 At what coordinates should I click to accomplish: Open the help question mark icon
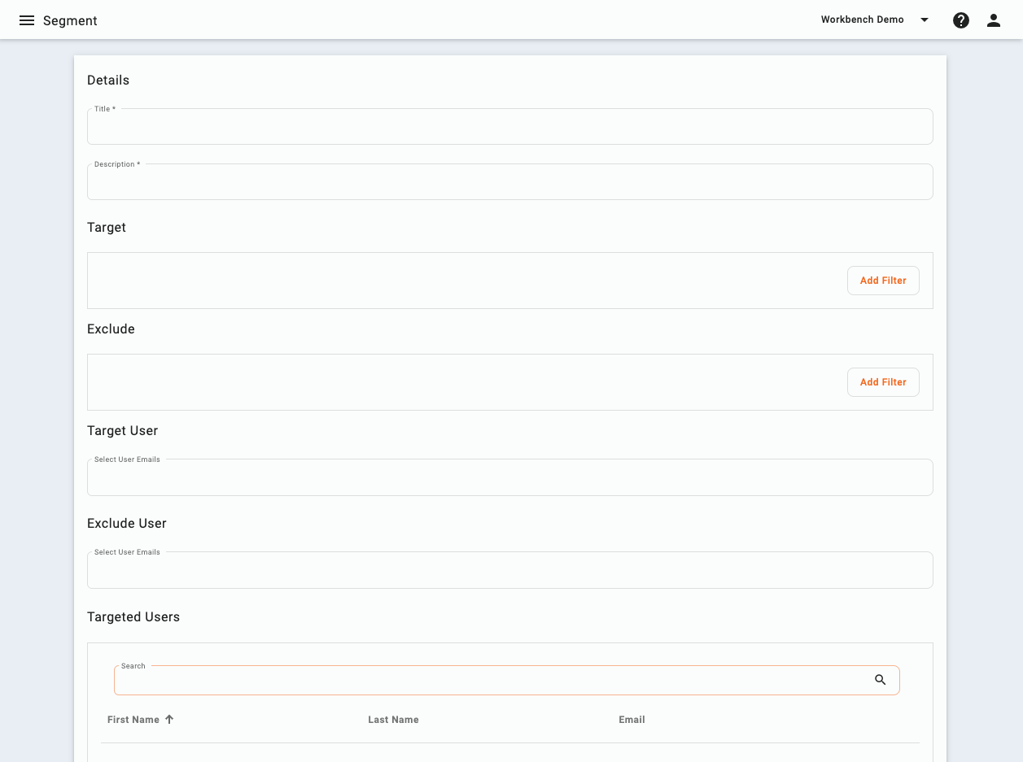[961, 20]
